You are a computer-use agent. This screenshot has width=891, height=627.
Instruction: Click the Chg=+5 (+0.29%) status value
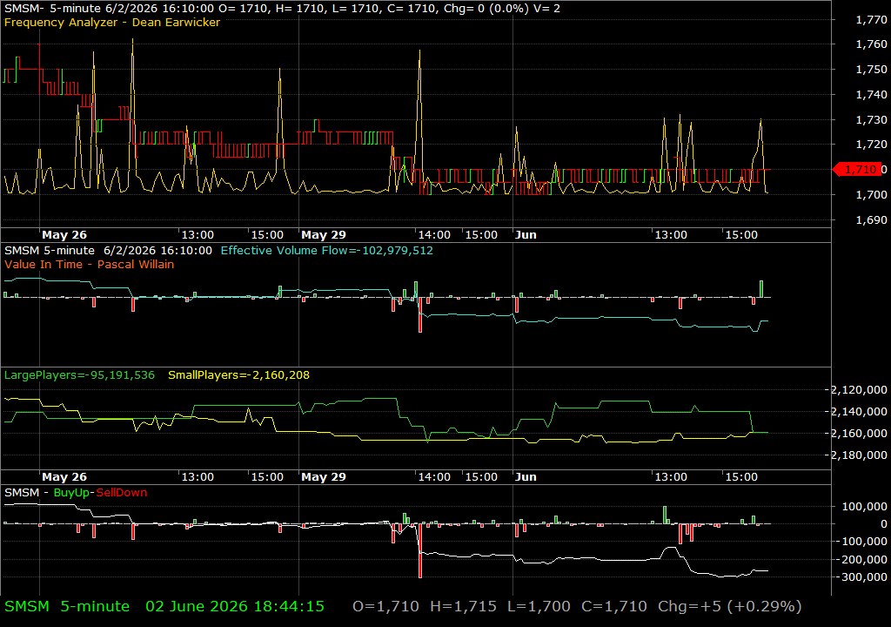coord(730,606)
